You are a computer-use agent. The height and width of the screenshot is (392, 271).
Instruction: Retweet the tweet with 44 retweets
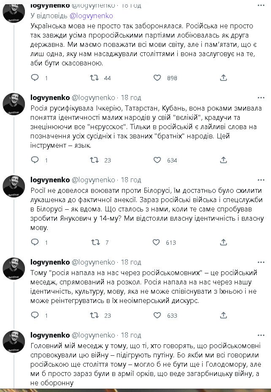(95, 78)
